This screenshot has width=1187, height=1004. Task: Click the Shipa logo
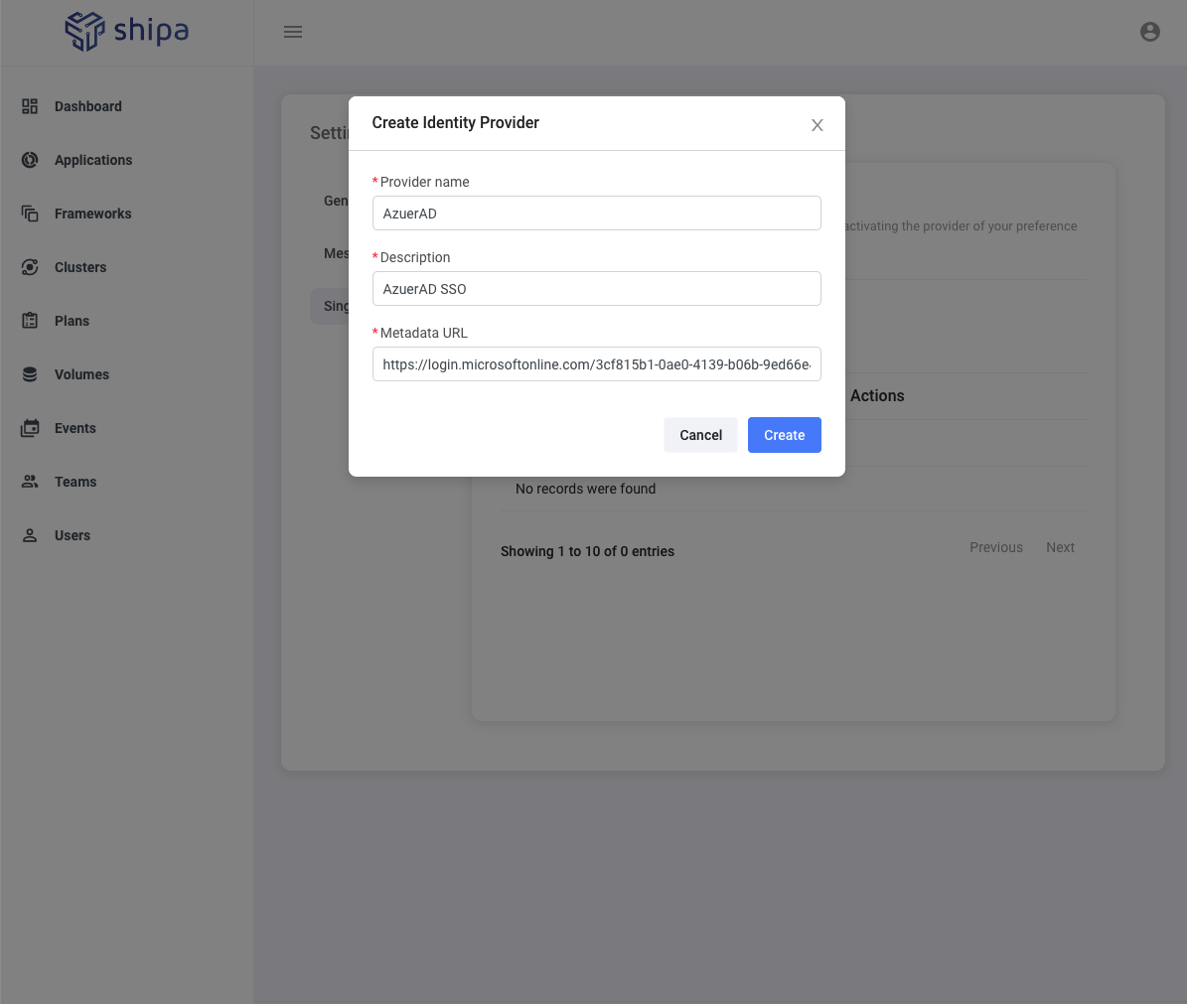pos(126,31)
